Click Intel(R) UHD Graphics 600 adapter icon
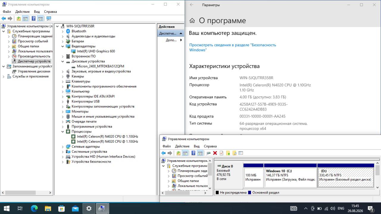381x214 pixels. tap(73, 51)
